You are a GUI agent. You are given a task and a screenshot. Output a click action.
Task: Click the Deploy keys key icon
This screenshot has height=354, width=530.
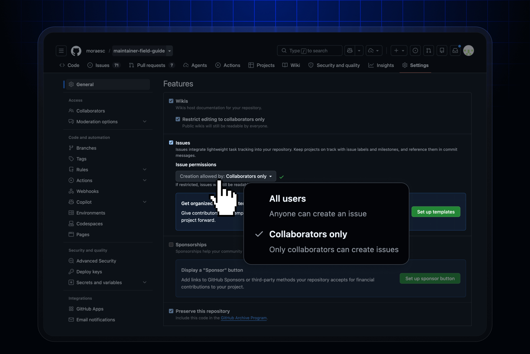pyautogui.click(x=71, y=272)
